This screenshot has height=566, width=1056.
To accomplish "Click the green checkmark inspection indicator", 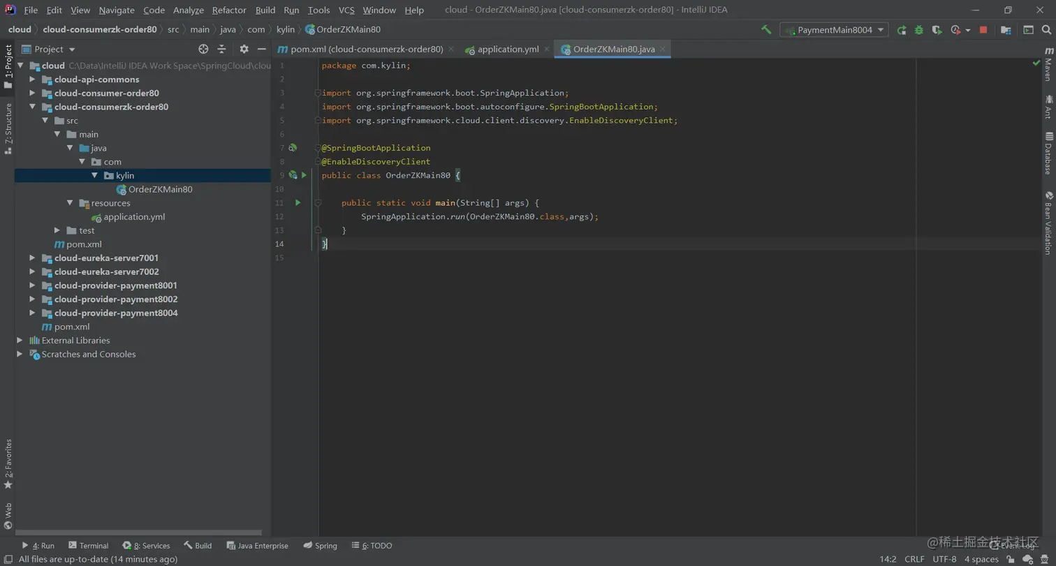I will (x=1036, y=63).
